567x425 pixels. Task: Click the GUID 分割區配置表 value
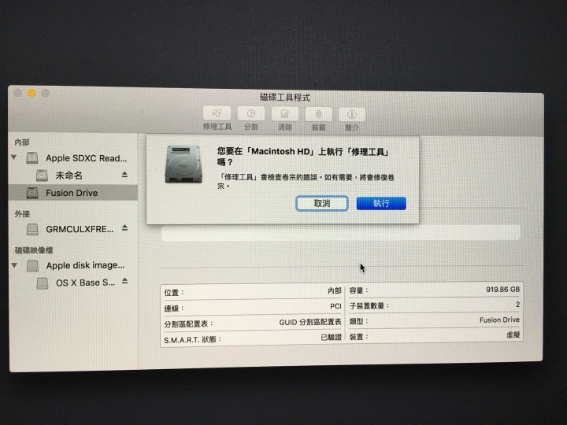[x=310, y=322]
